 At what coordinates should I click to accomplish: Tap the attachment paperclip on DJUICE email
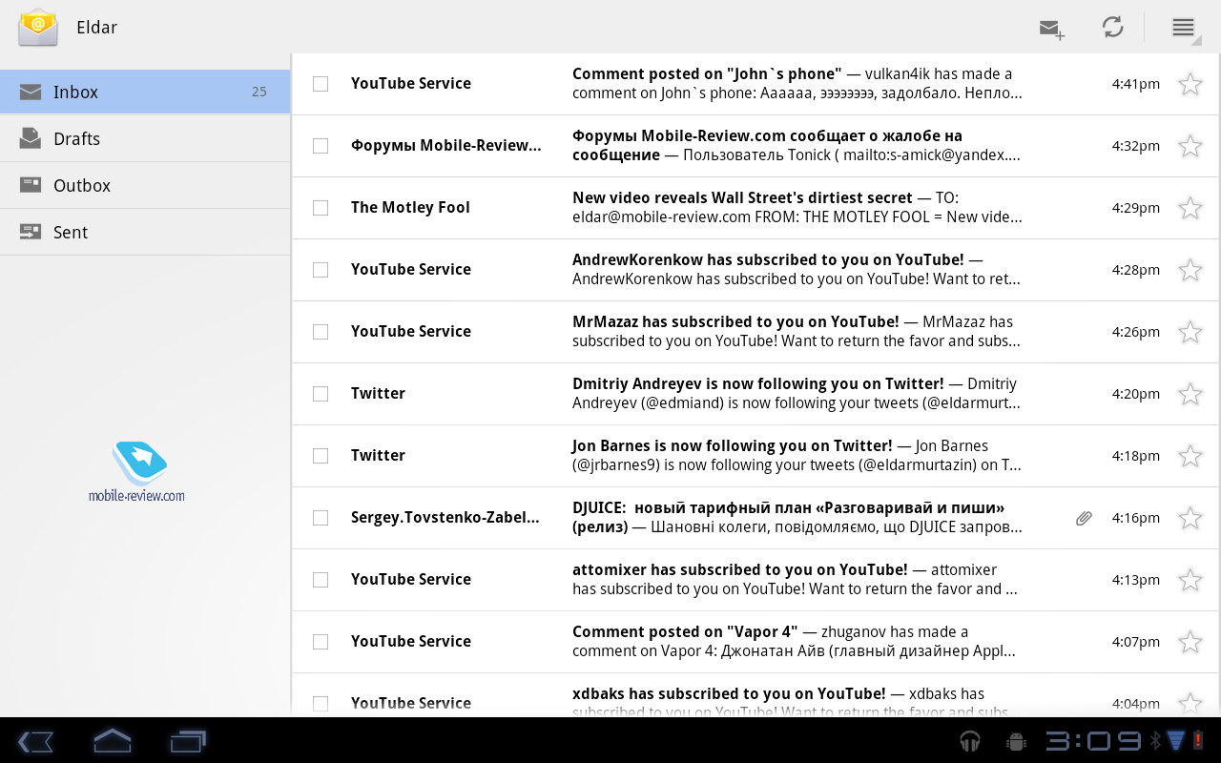click(1084, 518)
